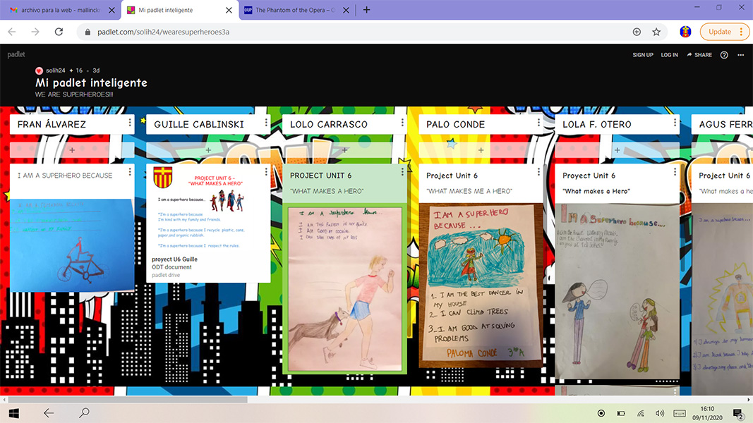The width and height of the screenshot is (753, 423).
Task: Open the Windows taskbar search icon
Action: click(x=84, y=413)
